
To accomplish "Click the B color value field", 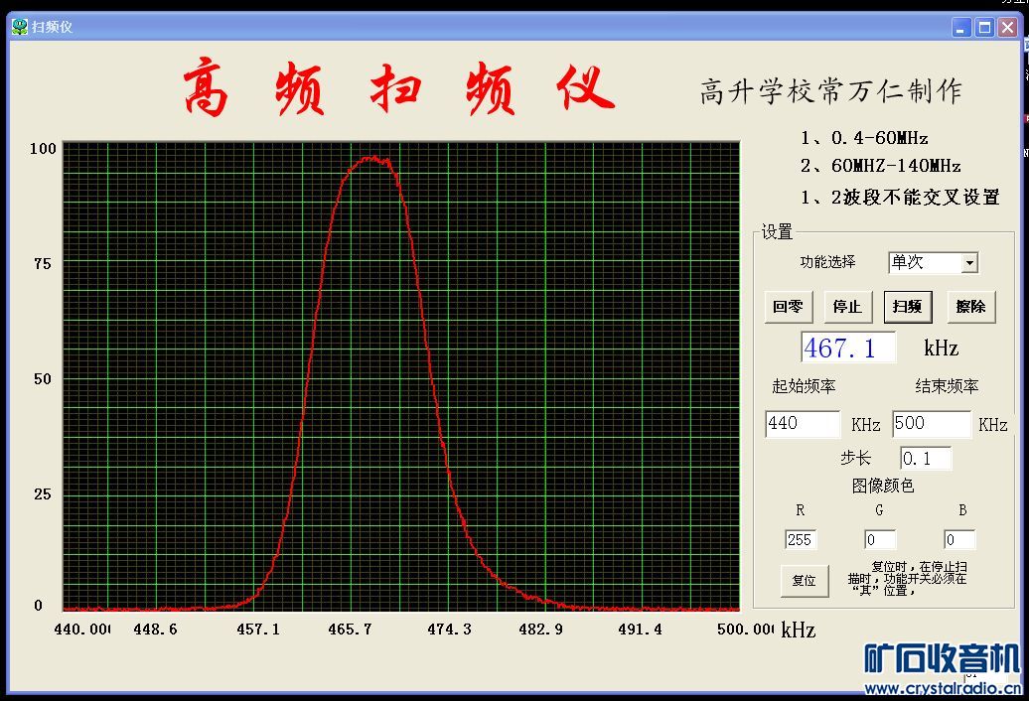I will (958, 540).
